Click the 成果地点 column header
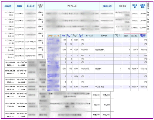154x120 pixels. click(104, 36)
